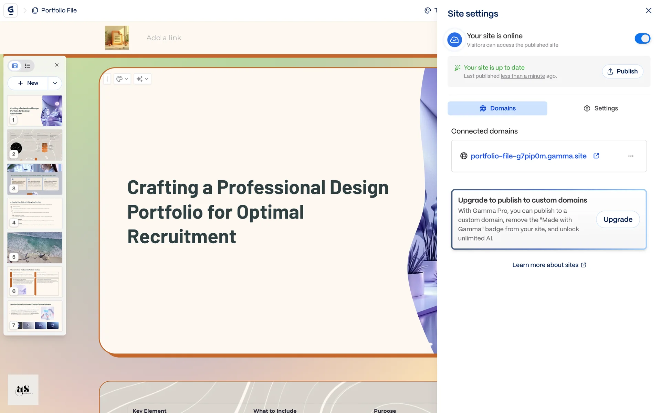Open the card three-dot options menu

[x=107, y=79]
